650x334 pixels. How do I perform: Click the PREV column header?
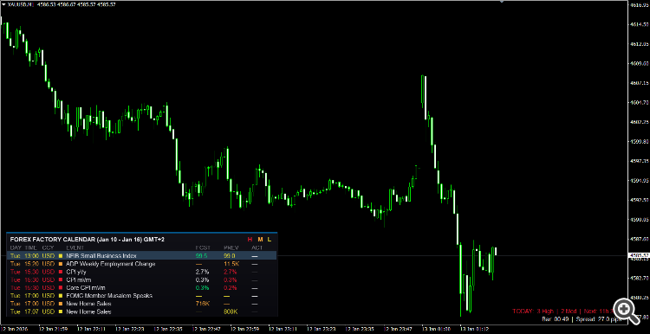tap(231, 247)
